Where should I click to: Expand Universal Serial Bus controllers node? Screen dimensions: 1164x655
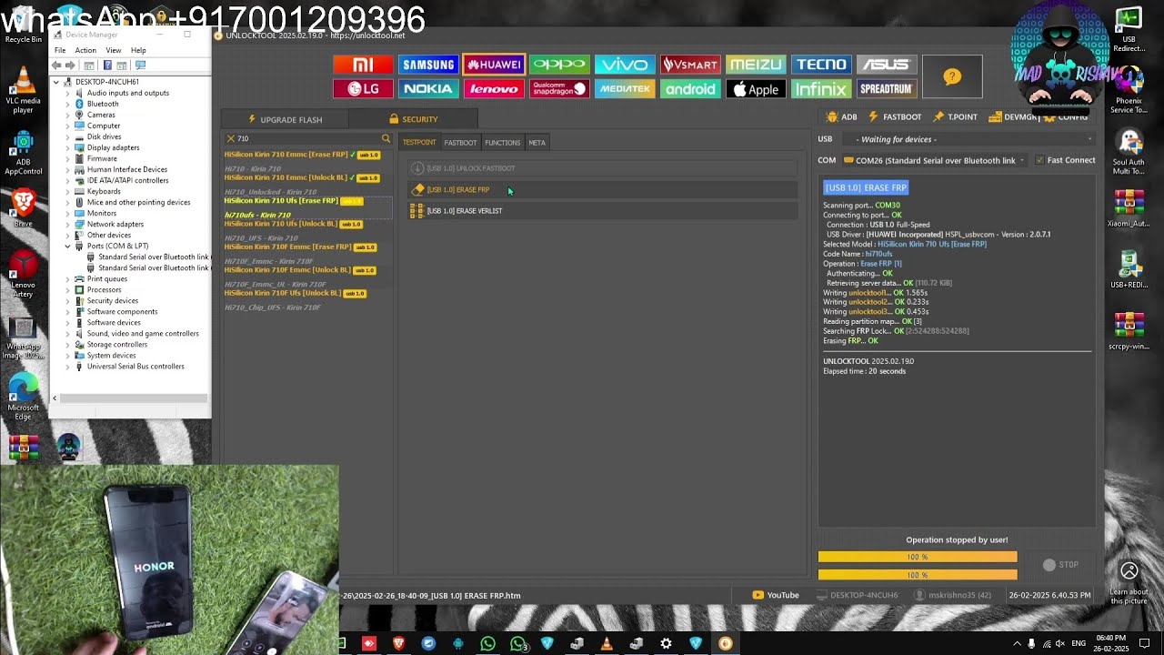(x=67, y=367)
